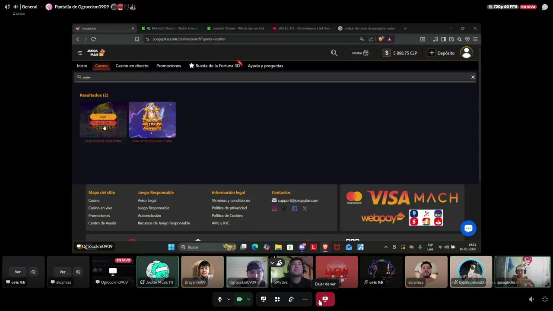Click the share screen icon in call controls
The height and width of the screenshot is (311, 553).
point(264,299)
